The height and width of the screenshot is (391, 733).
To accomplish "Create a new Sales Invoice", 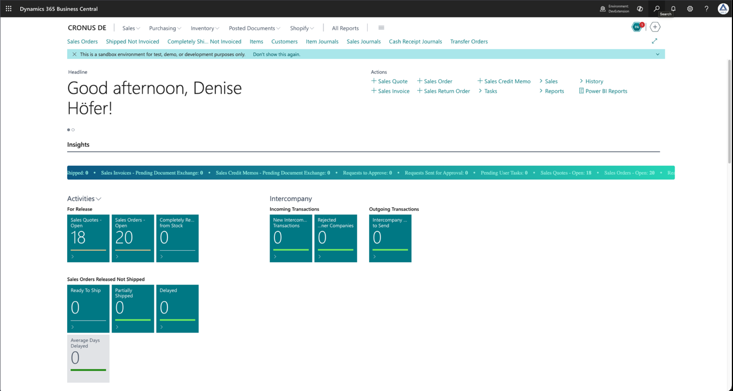I will 390,91.
